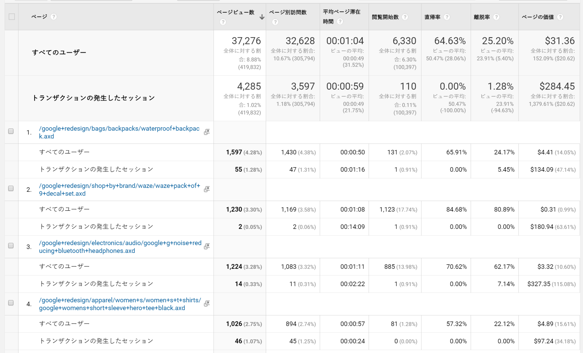Click help icon under ページ別訪問数 header
The image size is (583, 353).
point(275,22)
